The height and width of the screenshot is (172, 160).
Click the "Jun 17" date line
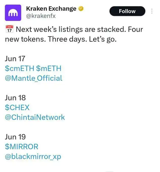(15, 59)
